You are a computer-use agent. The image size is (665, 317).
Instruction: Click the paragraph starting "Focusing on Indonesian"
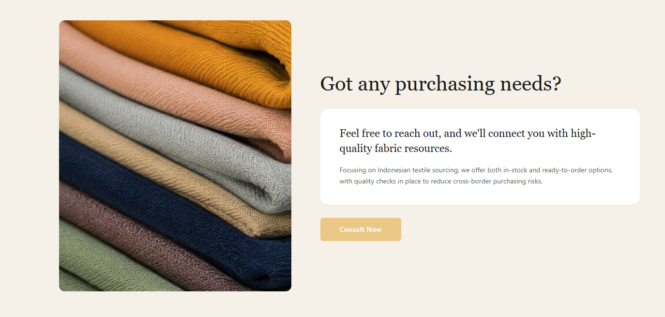tap(476, 176)
